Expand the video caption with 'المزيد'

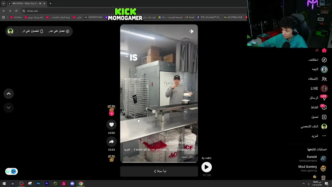pos(127,150)
